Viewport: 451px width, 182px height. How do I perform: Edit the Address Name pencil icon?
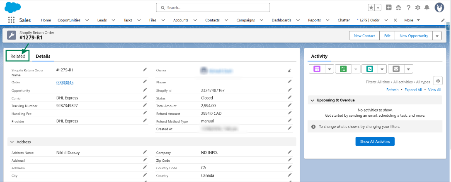click(145, 152)
